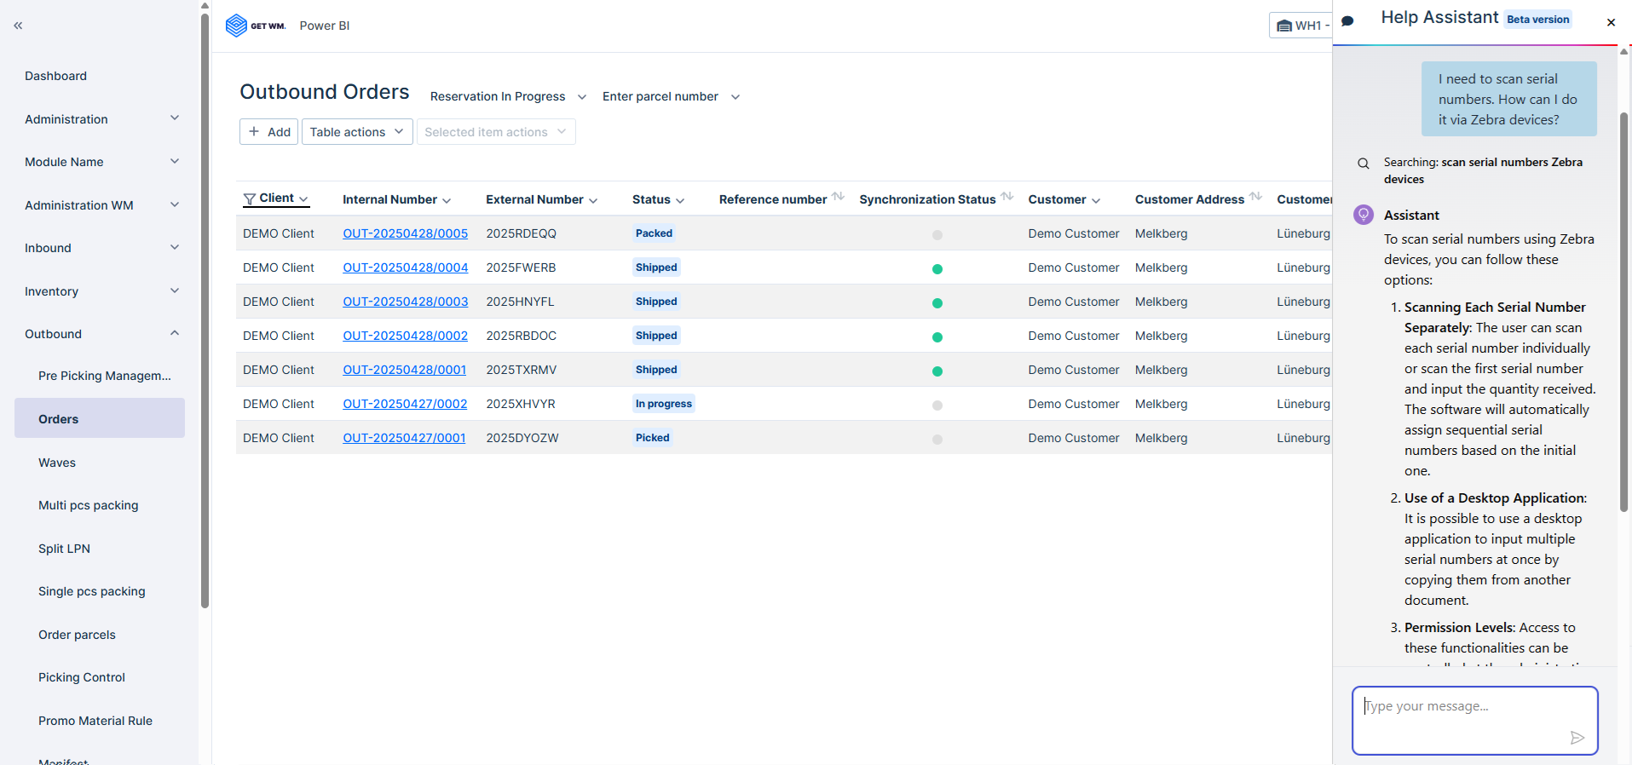1632x765 pixels.
Task: Click the Client column filter icon
Action: point(250,199)
